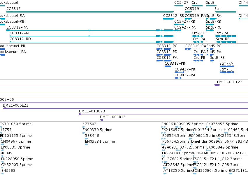Select the CG8312-PC protein label
The image size is (248, 175).
point(167,46)
